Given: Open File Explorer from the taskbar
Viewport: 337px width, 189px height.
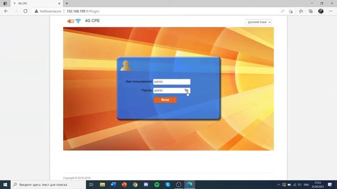Looking at the screenshot, I should (x=102, y=184).
